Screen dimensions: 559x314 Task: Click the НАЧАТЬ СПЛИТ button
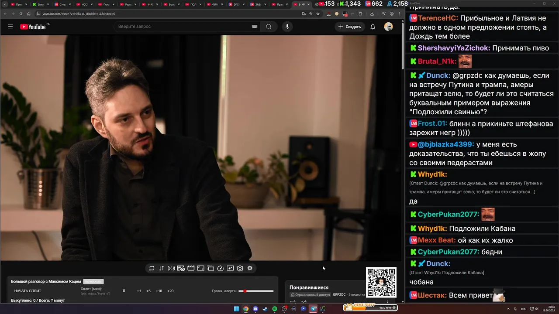[x=28, y=291]
